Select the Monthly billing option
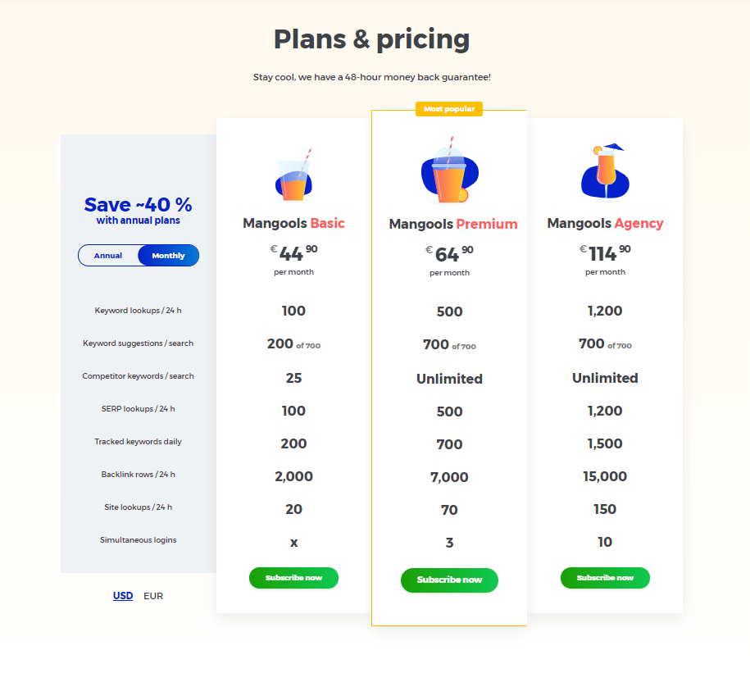 (168, 256)
